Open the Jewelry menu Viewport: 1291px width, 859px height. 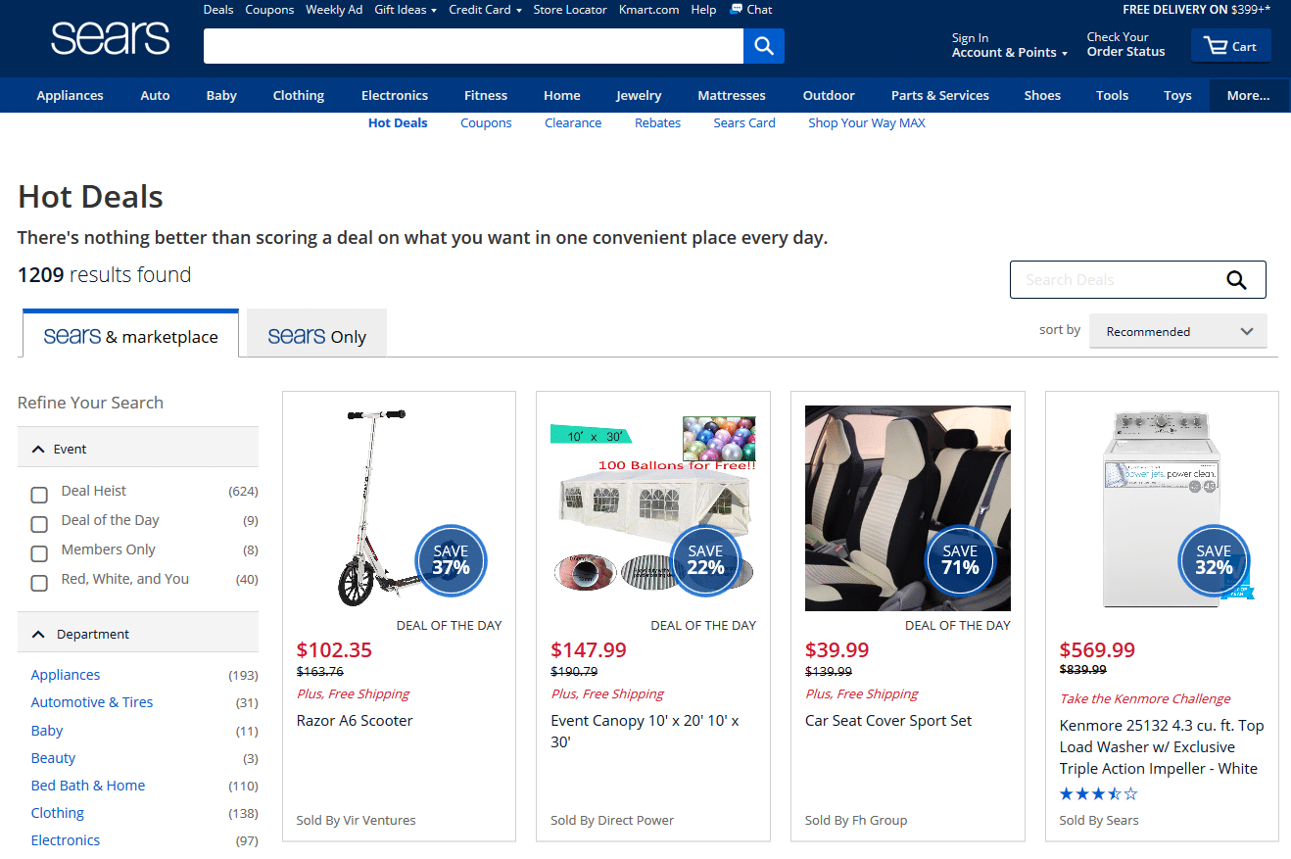639,95
